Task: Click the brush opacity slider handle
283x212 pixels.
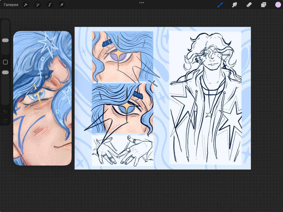Action: 5,72
